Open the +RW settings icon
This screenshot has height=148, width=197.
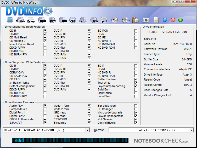[94, 20]
